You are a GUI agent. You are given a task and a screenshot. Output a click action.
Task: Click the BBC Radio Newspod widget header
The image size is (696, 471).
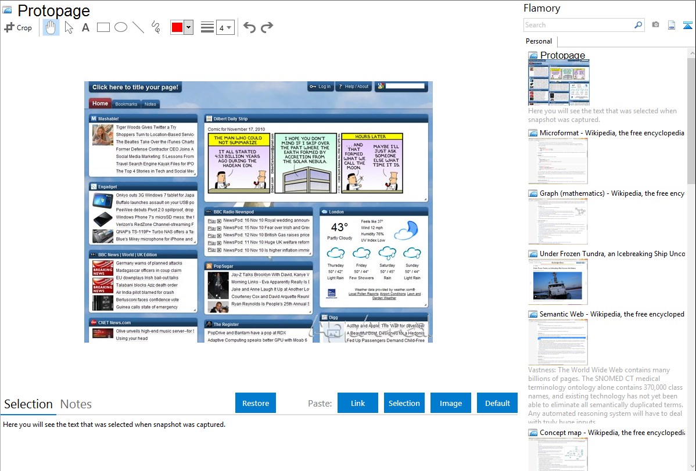click(x=259, y=212)
